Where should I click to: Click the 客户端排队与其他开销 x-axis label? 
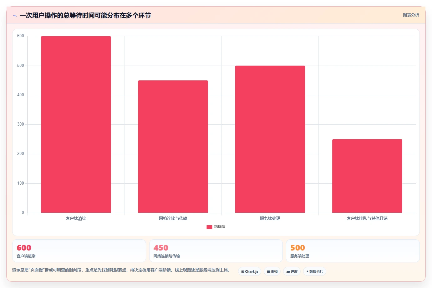[367, 218]
